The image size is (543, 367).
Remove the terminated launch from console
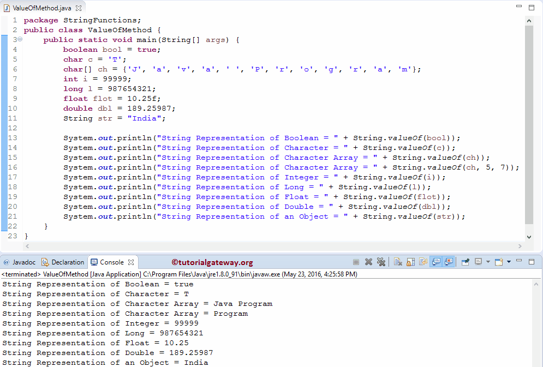(368, 261)
